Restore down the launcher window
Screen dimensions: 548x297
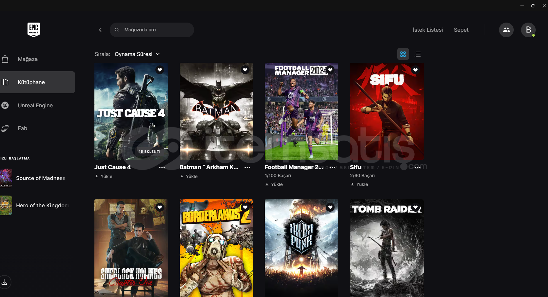pos(533,6)
